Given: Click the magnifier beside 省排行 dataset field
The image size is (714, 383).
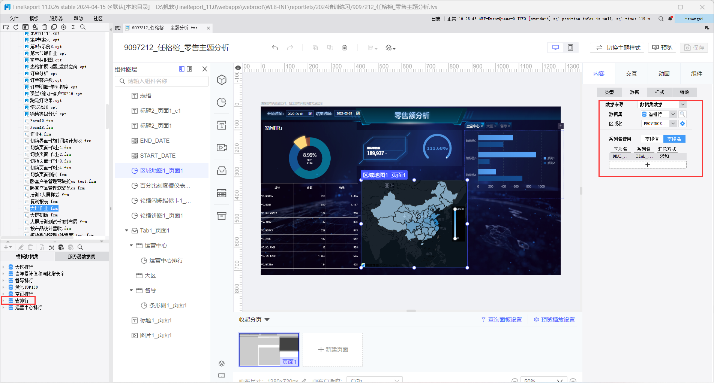Looking at the screenshot, I should click(682, 114).
